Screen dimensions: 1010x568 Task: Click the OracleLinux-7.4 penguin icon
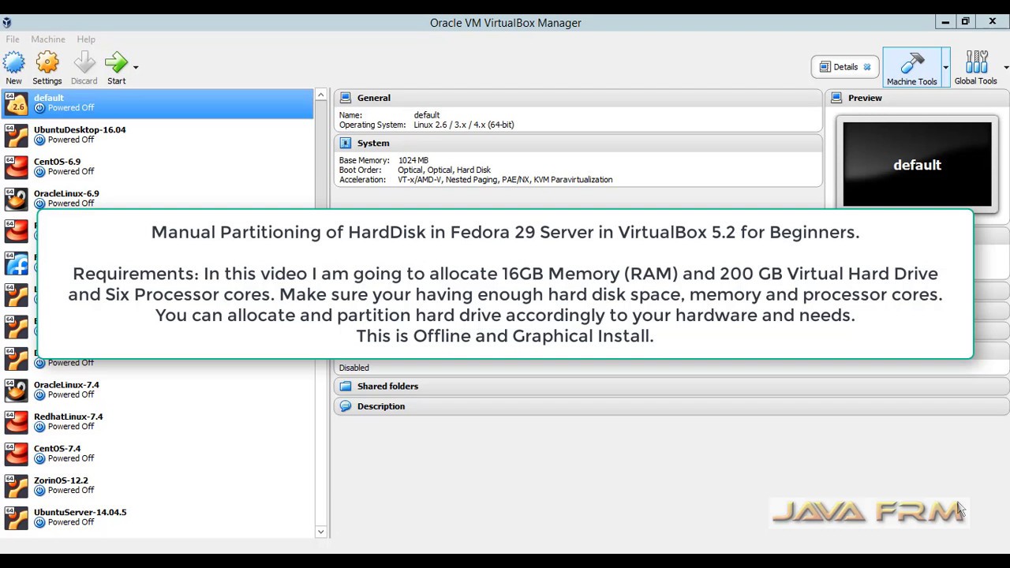[x=16, y=390]
